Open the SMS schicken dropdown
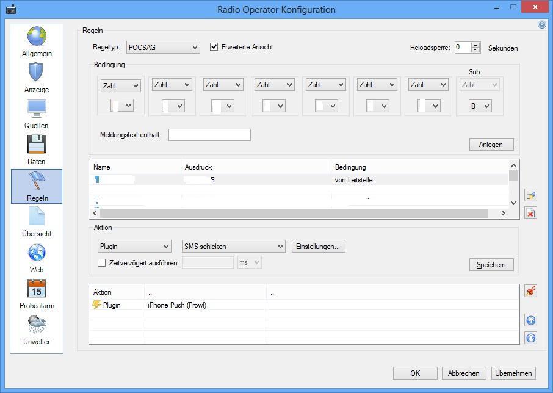The height and width of the screenshot is (393, 553). pos(234,247)
